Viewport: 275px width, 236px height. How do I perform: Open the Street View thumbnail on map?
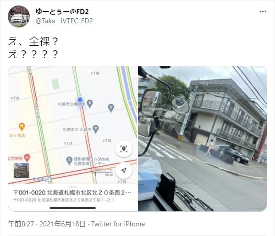(x=22, y=170)
